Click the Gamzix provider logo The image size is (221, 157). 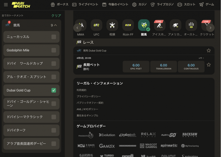pyautogui.click(x=107, y=146)
